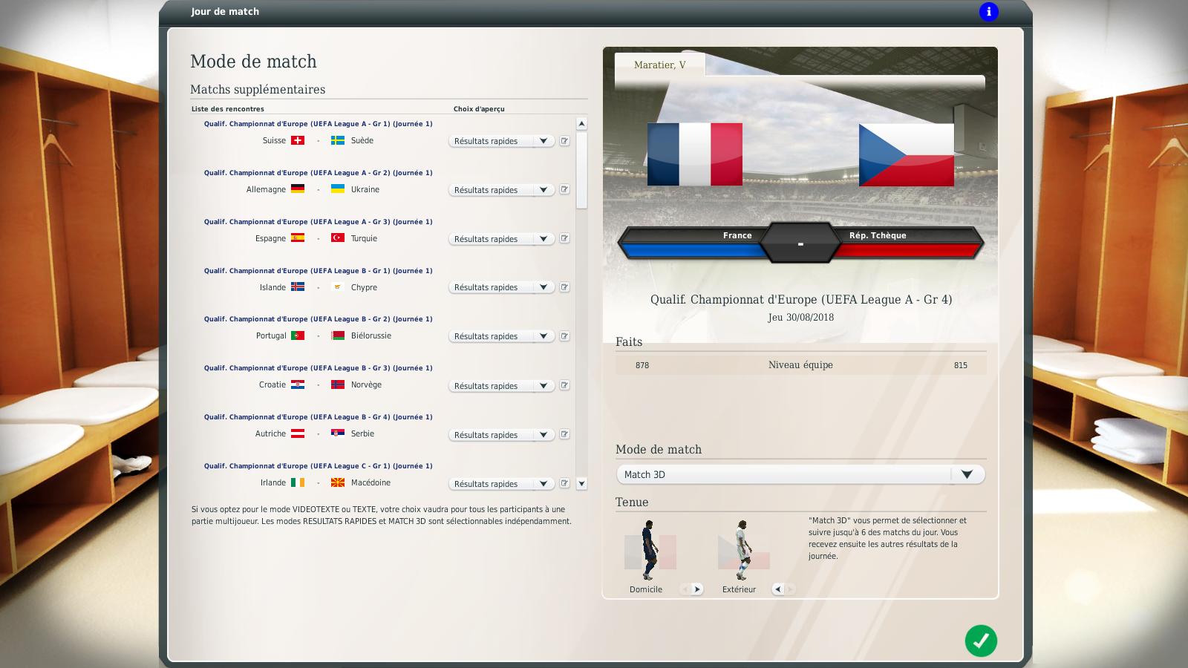Click the large Czech Republic flag
1188x668 pixels.
907,154
